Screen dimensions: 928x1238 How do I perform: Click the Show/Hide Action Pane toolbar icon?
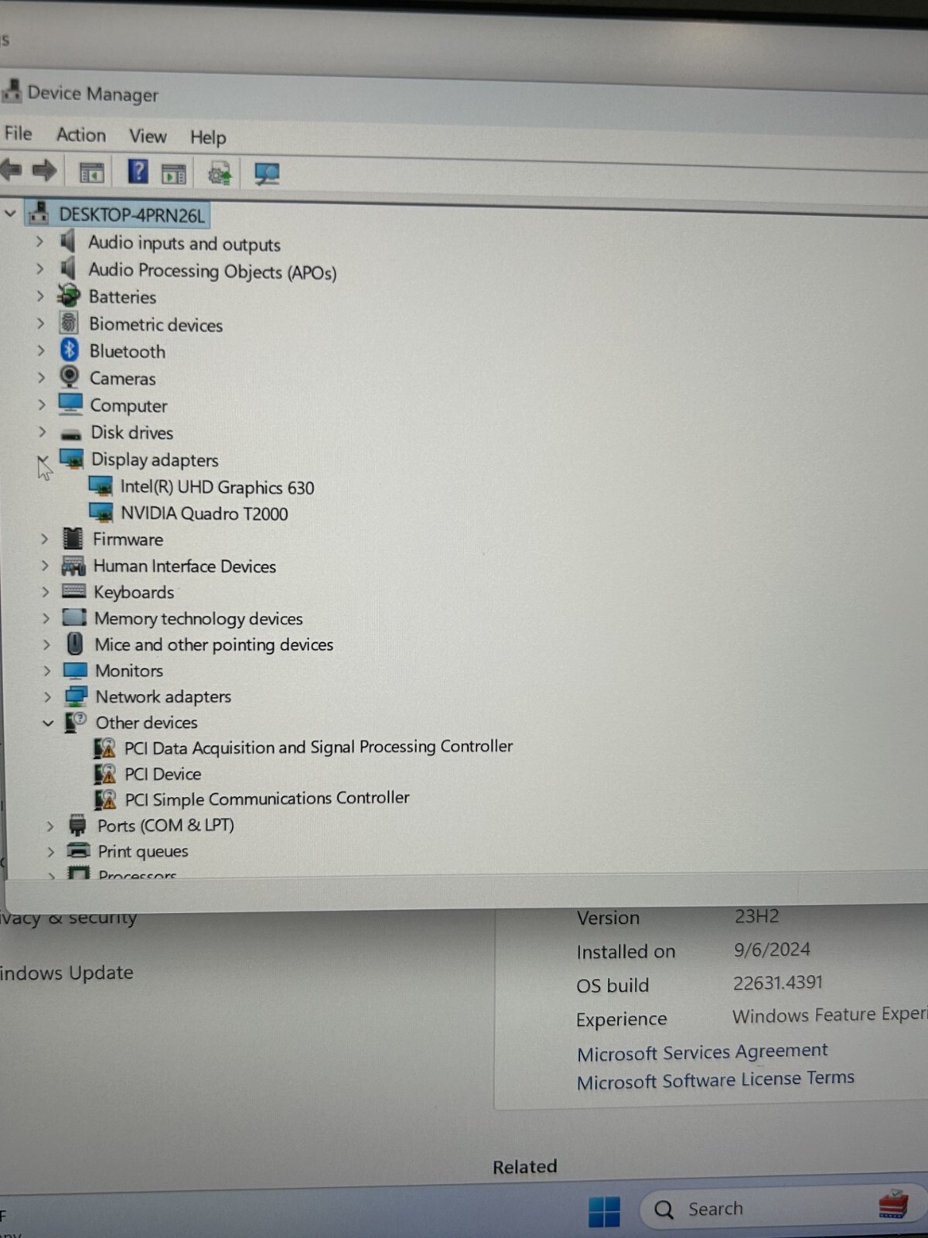click(x=174, y=174)
